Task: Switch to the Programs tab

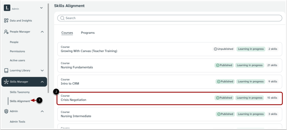Action: coord(88,33)
